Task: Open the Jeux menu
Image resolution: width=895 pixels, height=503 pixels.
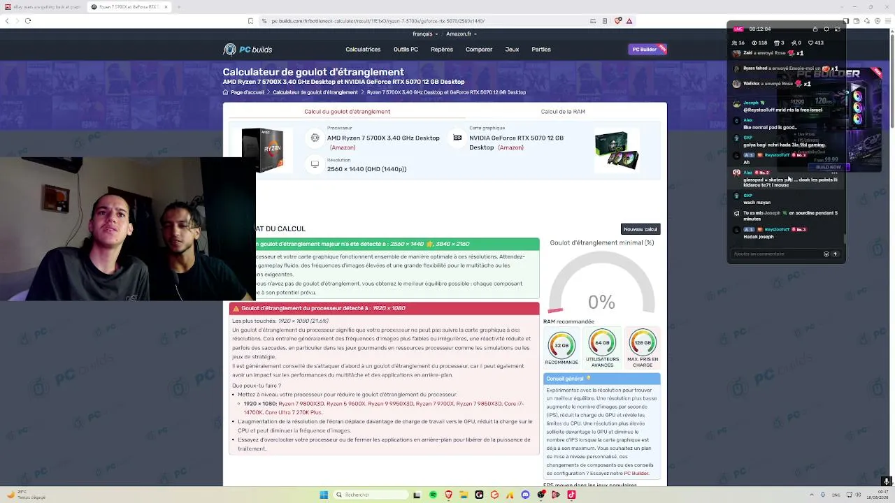Action: coord(512,50)
